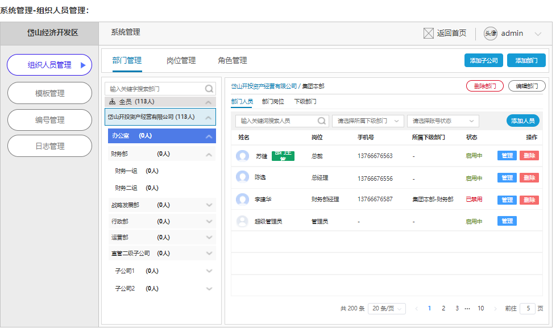Click the organization tree icon beside 全员
Image resolution: width=560 pixels, height=336 pixels.
click(x=112, y=102)
